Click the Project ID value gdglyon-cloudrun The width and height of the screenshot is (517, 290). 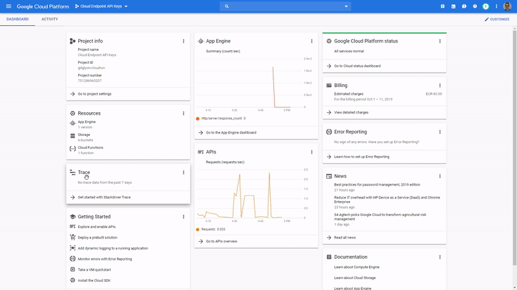point(91,68)
